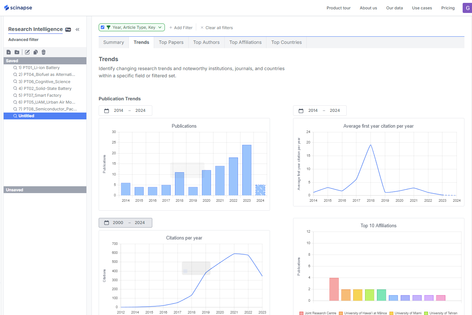Expand the Year, Article Type, Key filter dropdown
The height and width of the screenshot is (315, 472).
point(160,27)
